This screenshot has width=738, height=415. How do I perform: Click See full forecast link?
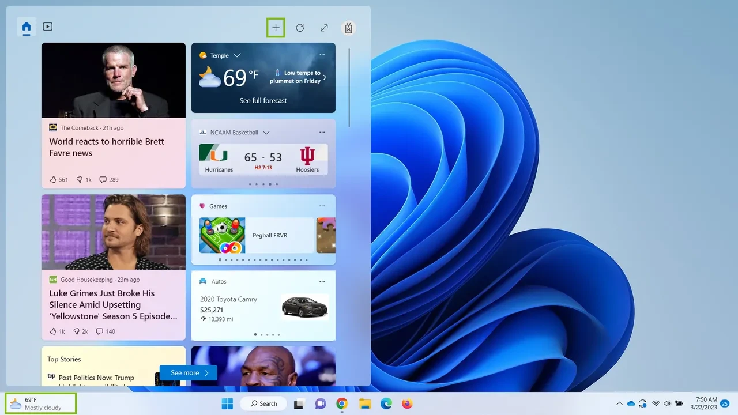click(263, 100)
